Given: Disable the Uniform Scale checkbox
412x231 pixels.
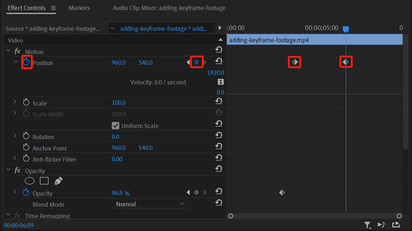Looking at the screenshot, I should coord(115,126).
